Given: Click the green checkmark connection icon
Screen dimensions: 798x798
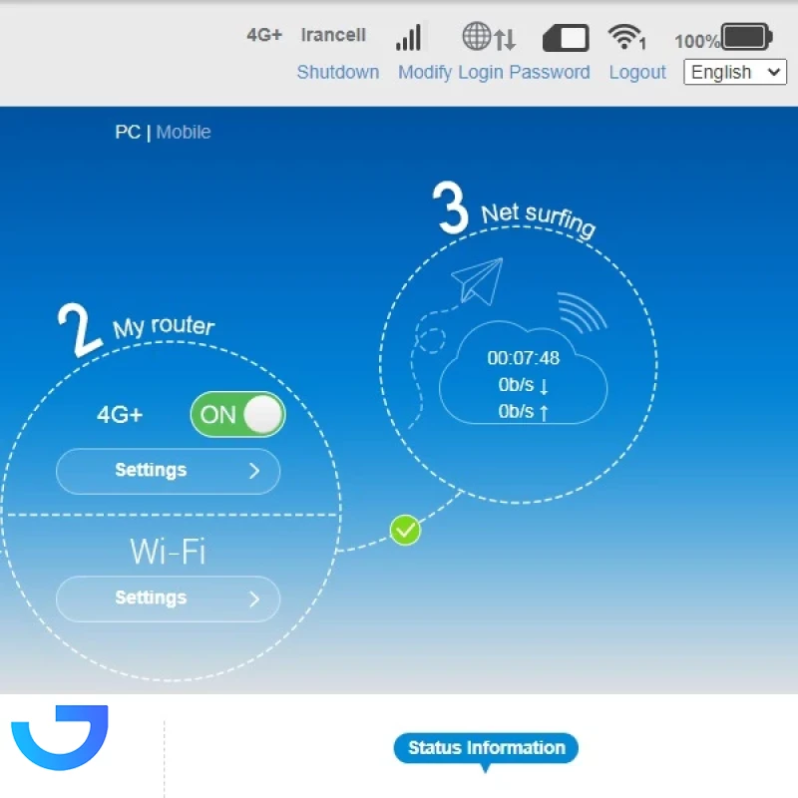Looking at the screenshot, I should pos(405,530).
